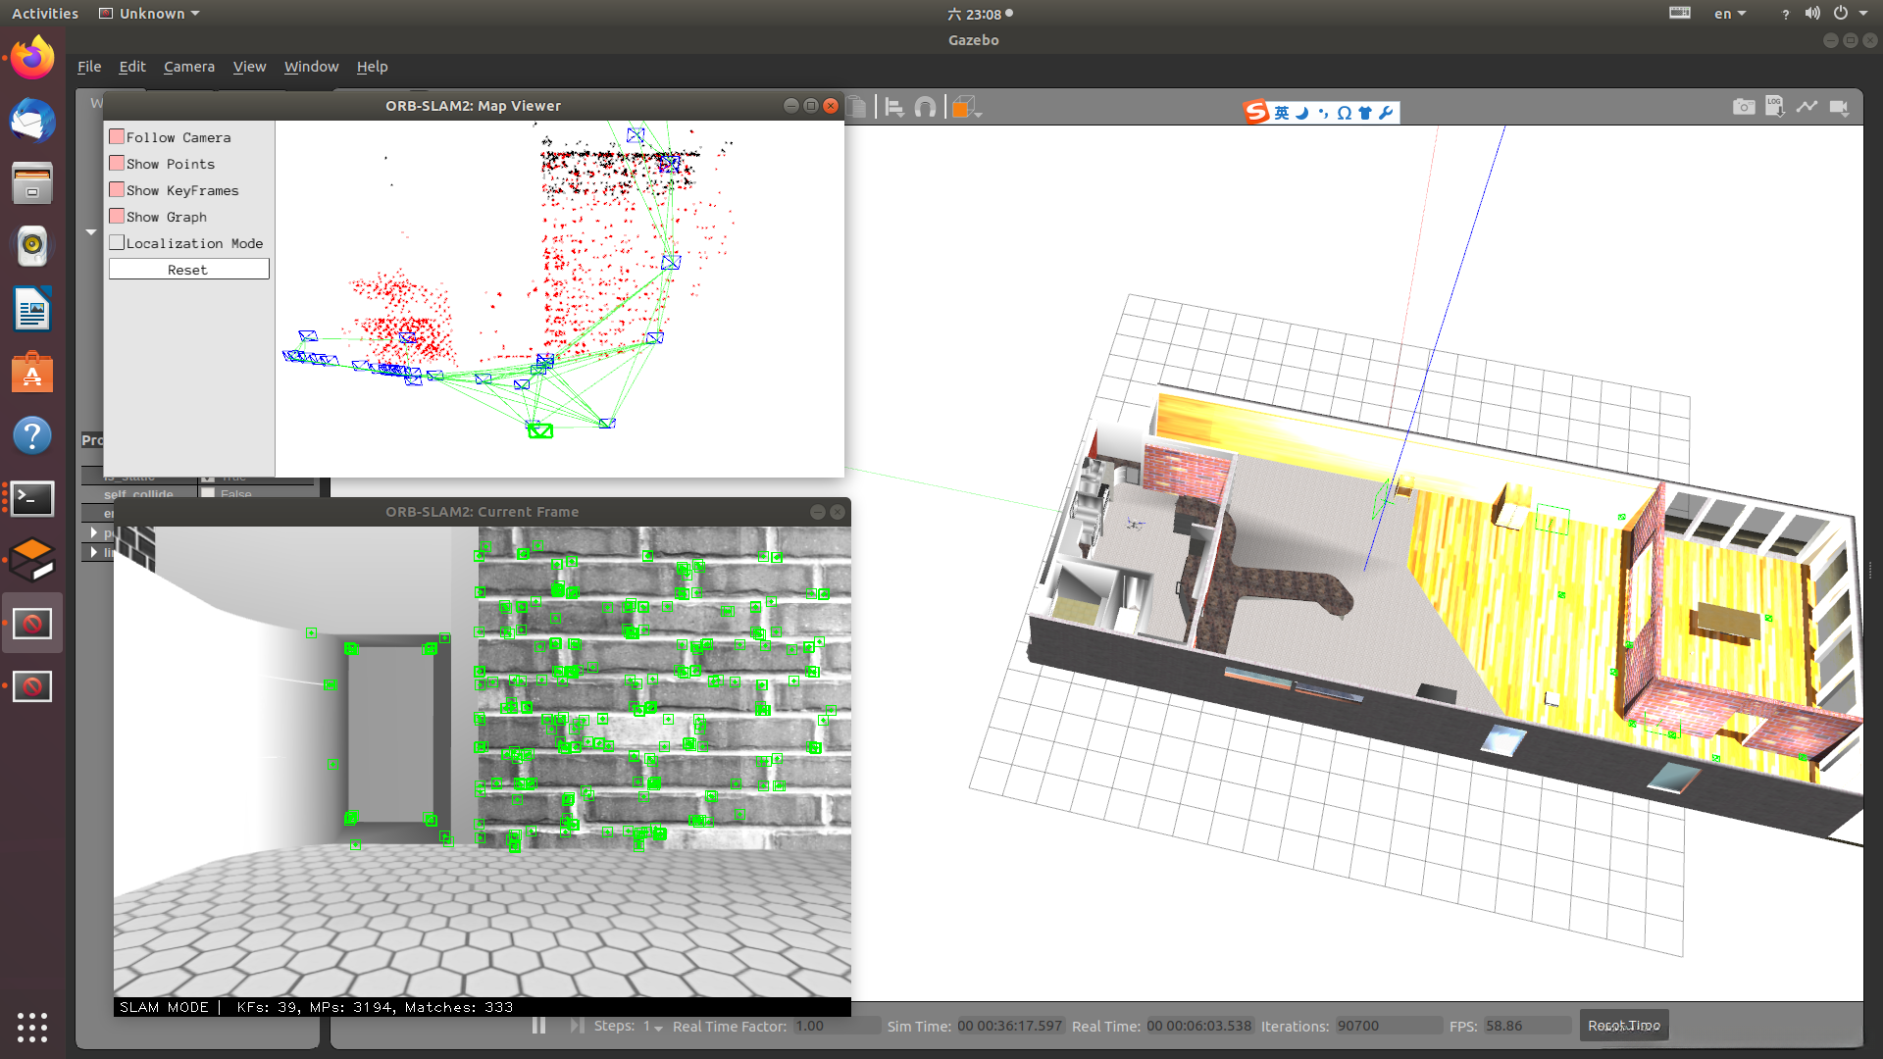
Task: Click the video recording icon
Action: [1839, 107]
